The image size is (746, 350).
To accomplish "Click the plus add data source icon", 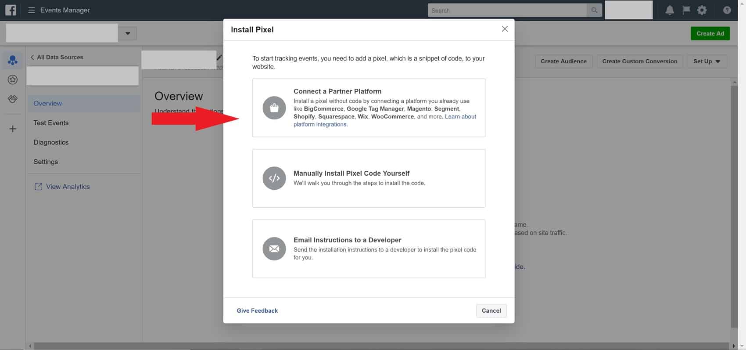I will point(13,129).
